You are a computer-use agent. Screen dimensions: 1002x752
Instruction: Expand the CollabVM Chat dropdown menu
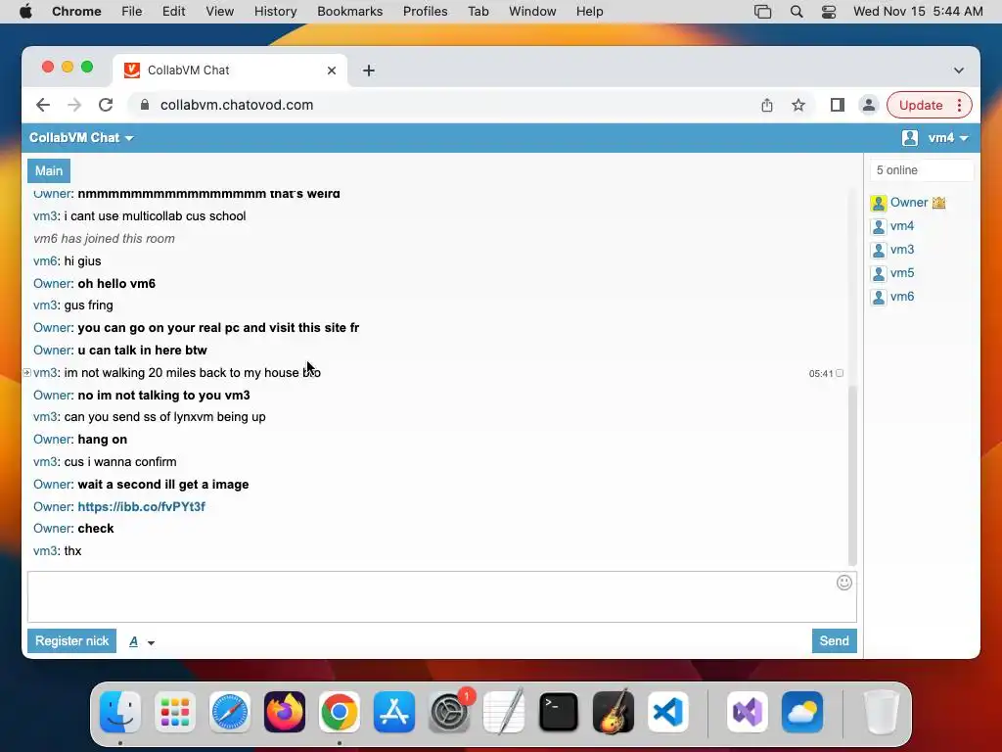pyautogui.click(x=81, y=137)
